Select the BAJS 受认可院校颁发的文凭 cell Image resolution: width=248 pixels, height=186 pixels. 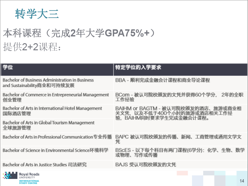pos(180,165)
